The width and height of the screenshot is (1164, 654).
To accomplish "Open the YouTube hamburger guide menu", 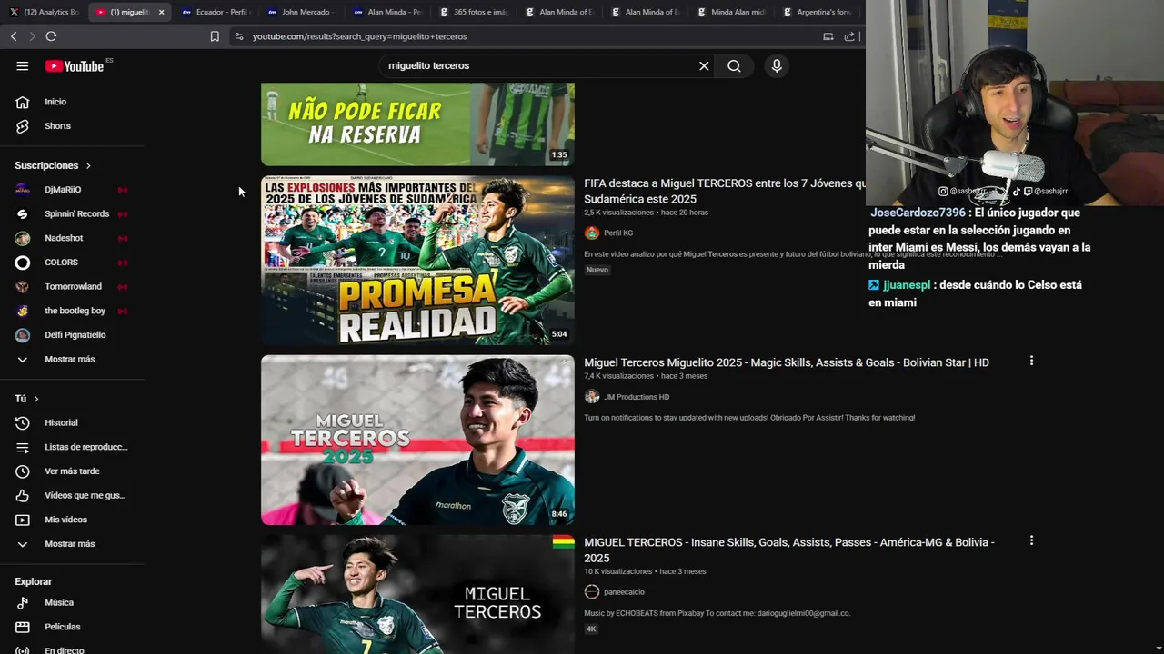I will 23,65.
